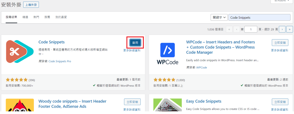This screenshot has height=114, width=294.
Task: View 更多詳細資料 for Easy Code Snippets
Action: (280, 109)
